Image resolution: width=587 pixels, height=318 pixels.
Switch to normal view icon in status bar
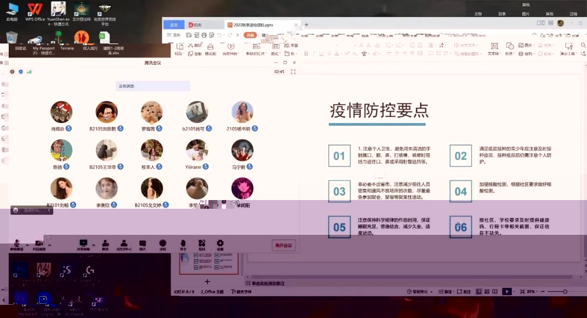pos(478,291)
